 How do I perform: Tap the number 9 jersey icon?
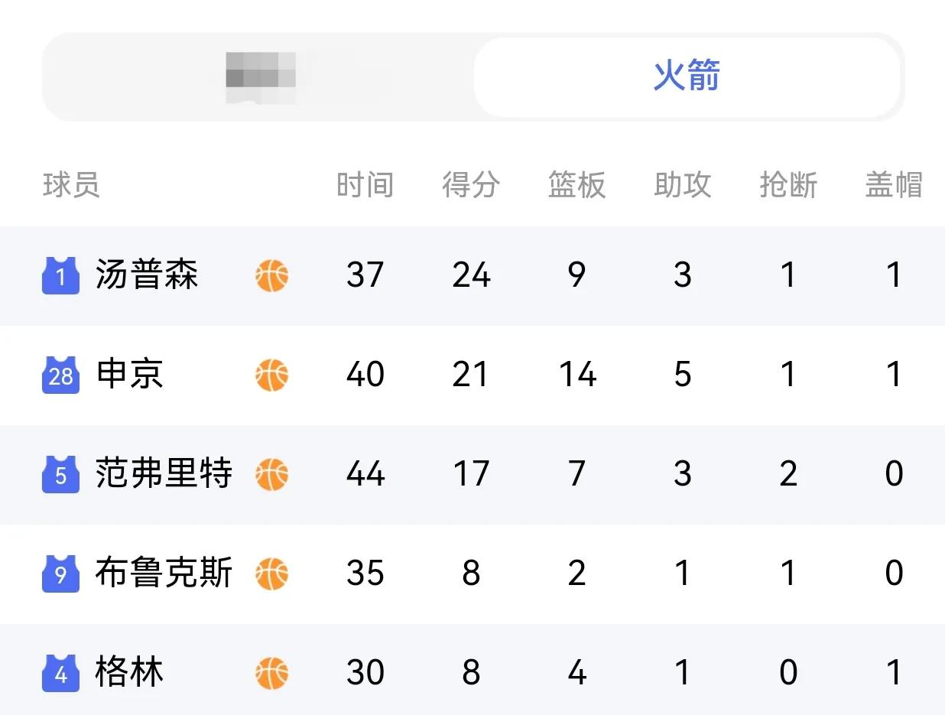60,574
